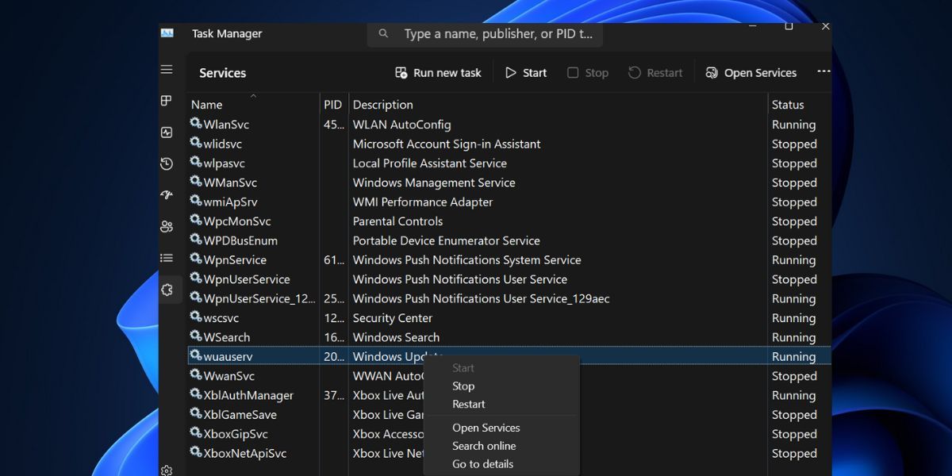Click the Restart toolbar button
Image resolution: width=952 pixels, height=476 pixels.
tap(655, 72)
